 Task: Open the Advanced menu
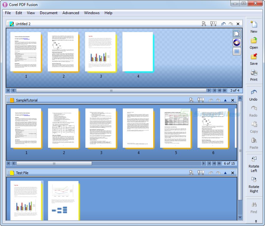pos(71,13)
